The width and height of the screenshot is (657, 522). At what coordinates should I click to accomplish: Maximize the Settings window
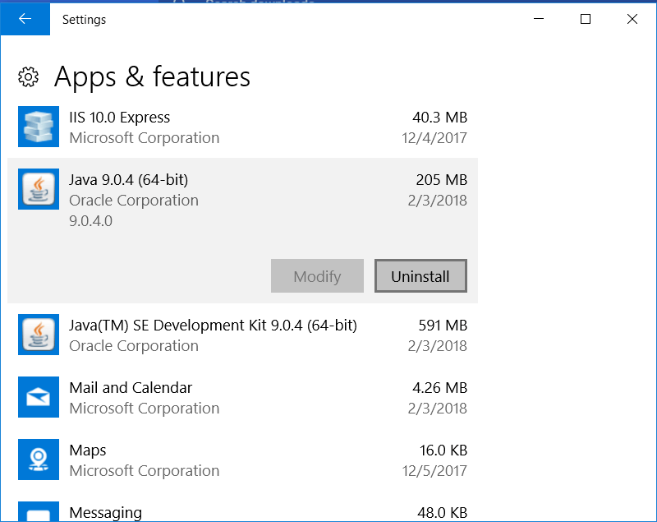pos(585,19)
